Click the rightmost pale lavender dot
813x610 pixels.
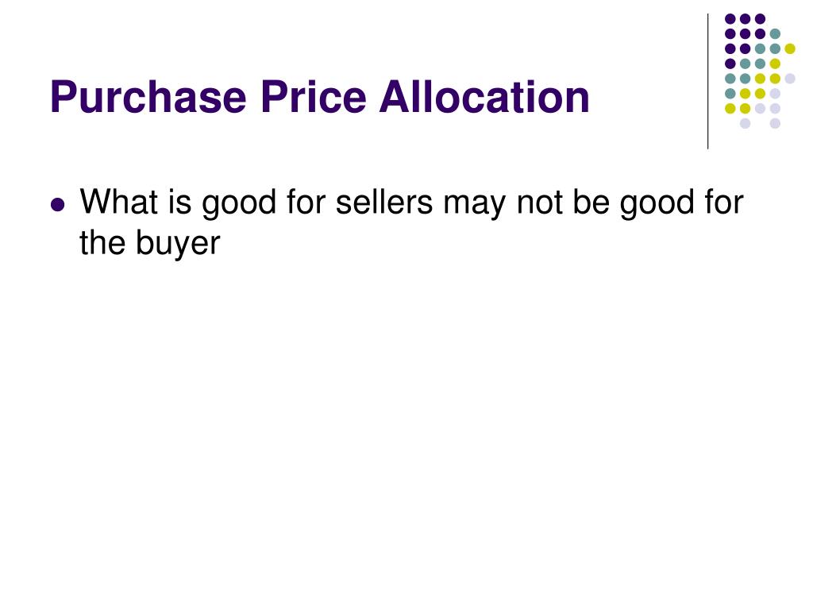click(790, 79)
